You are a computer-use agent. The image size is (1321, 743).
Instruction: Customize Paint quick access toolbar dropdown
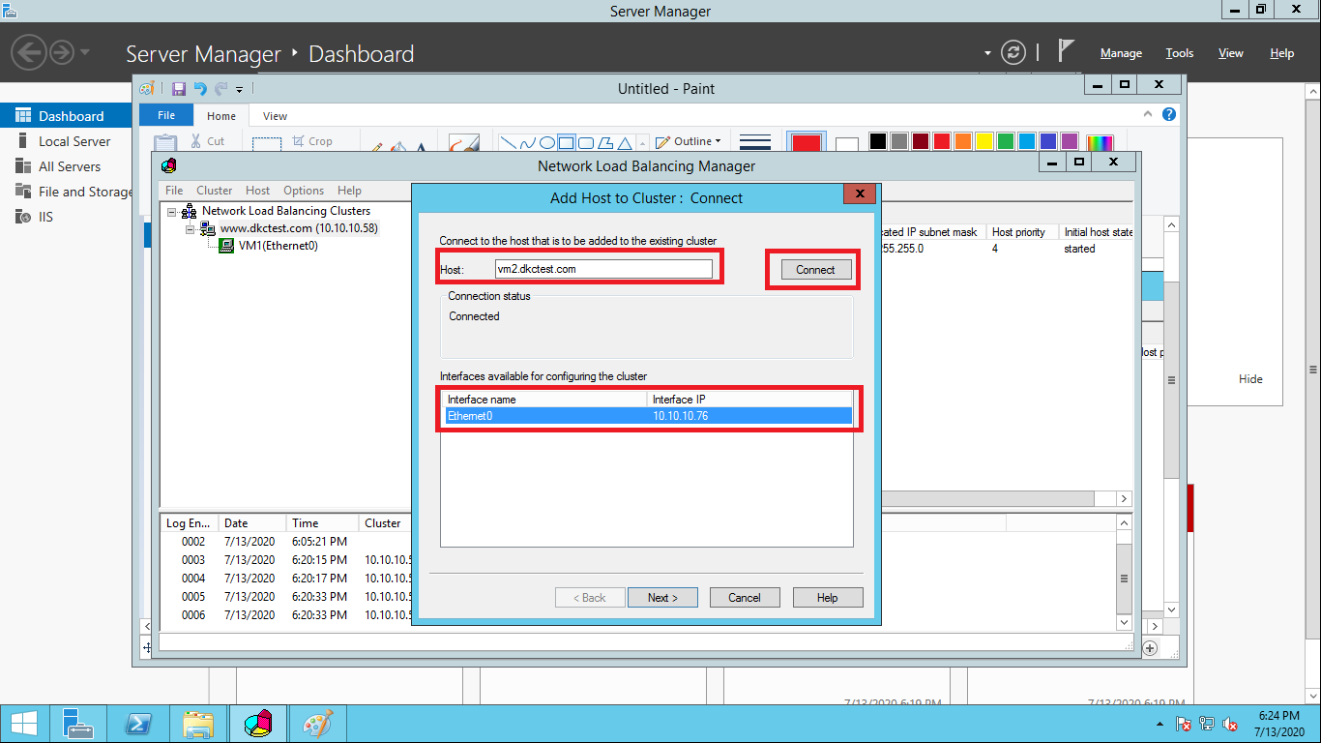(x=239, y=90)
